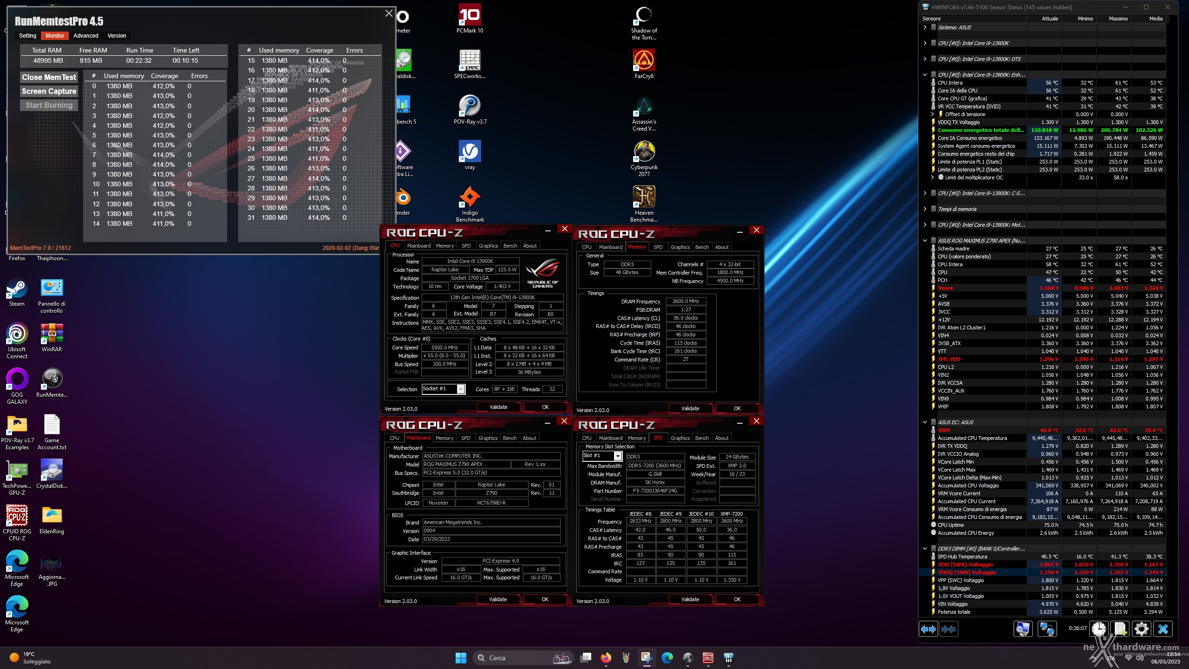Screen dimensions: 1189x669
Task: Open HWiNFO sensor settings gear icon
Action: pos(1142,629)
